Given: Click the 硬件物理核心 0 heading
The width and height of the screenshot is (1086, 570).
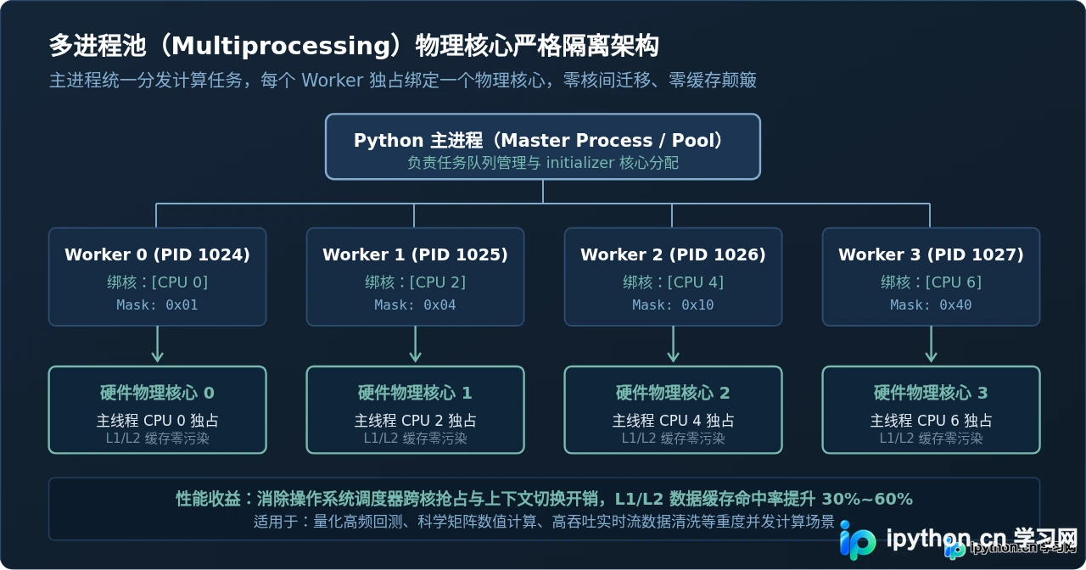Looking at the screenshot, I should tap(157, 393).
